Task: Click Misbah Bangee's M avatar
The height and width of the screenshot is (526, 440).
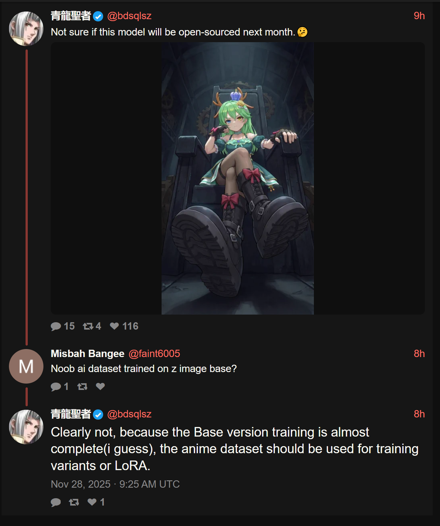Action: (x=26, y=366)
